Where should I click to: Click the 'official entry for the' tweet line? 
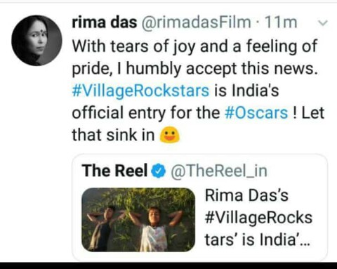click(146, 113)
